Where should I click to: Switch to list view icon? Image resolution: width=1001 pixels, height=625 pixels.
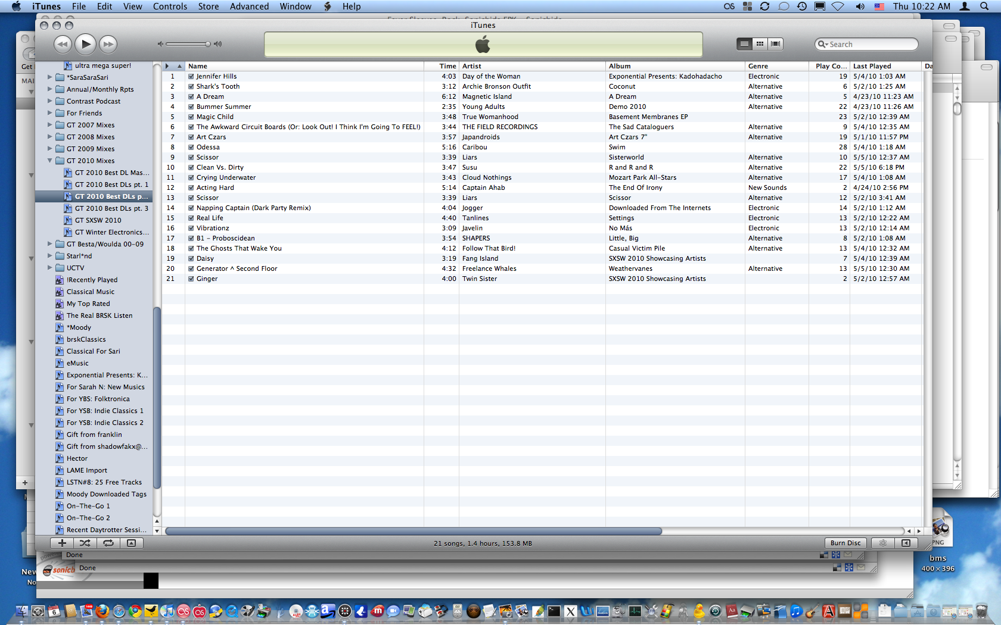(744, 43)
